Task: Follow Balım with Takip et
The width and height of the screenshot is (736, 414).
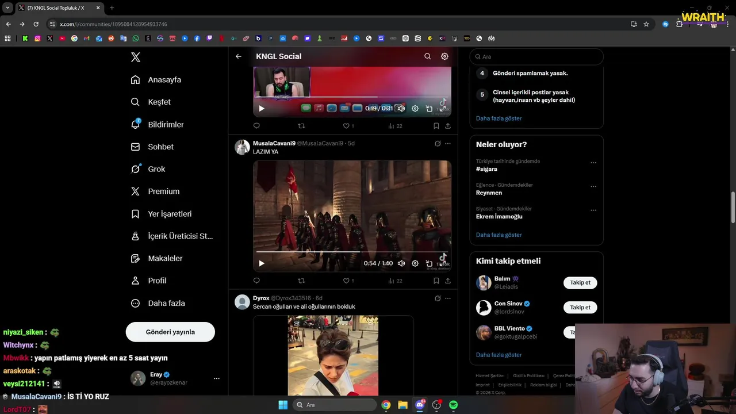Action: pyautogui.click(x=580, y=282)
